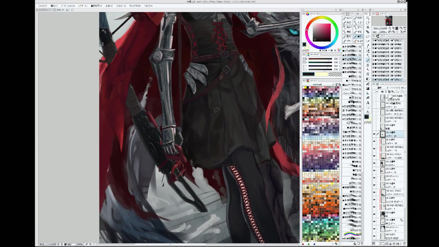Screen dimensions: 439x247
Task: Click the H slider value stepper
Action: pos(340,59)
